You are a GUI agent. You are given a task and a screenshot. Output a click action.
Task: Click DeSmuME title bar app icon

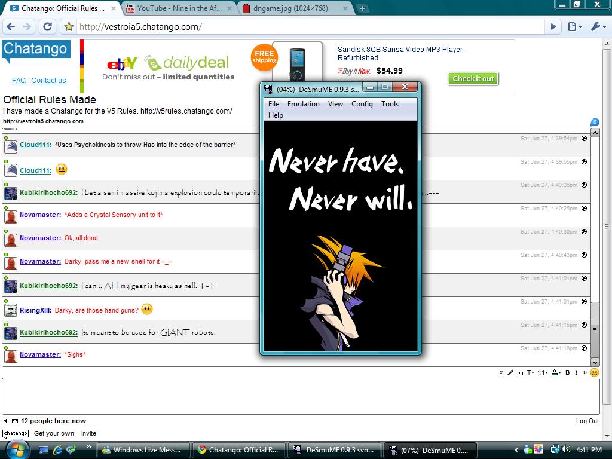[x=268, y=90]
